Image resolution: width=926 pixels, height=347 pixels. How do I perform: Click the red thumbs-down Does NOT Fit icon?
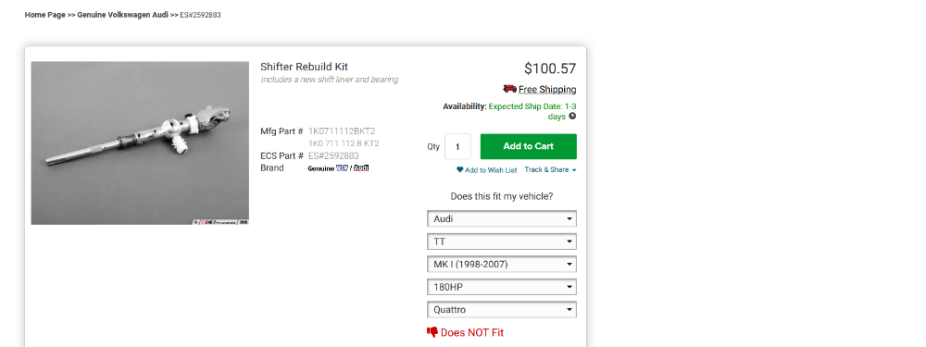pos(432,332)
